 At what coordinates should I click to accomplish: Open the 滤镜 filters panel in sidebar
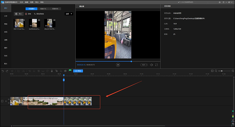coord(6,40)
